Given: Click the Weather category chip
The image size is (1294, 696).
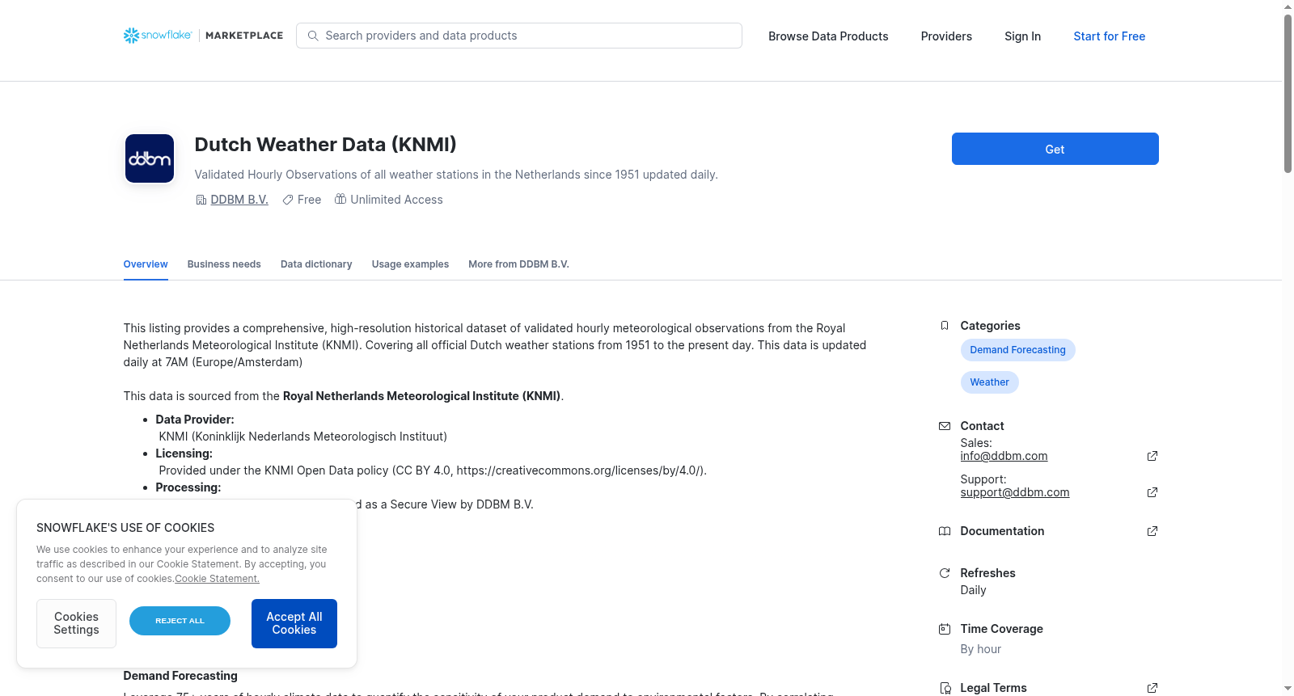Looking at the screenshot, I should tap(989, 382).
